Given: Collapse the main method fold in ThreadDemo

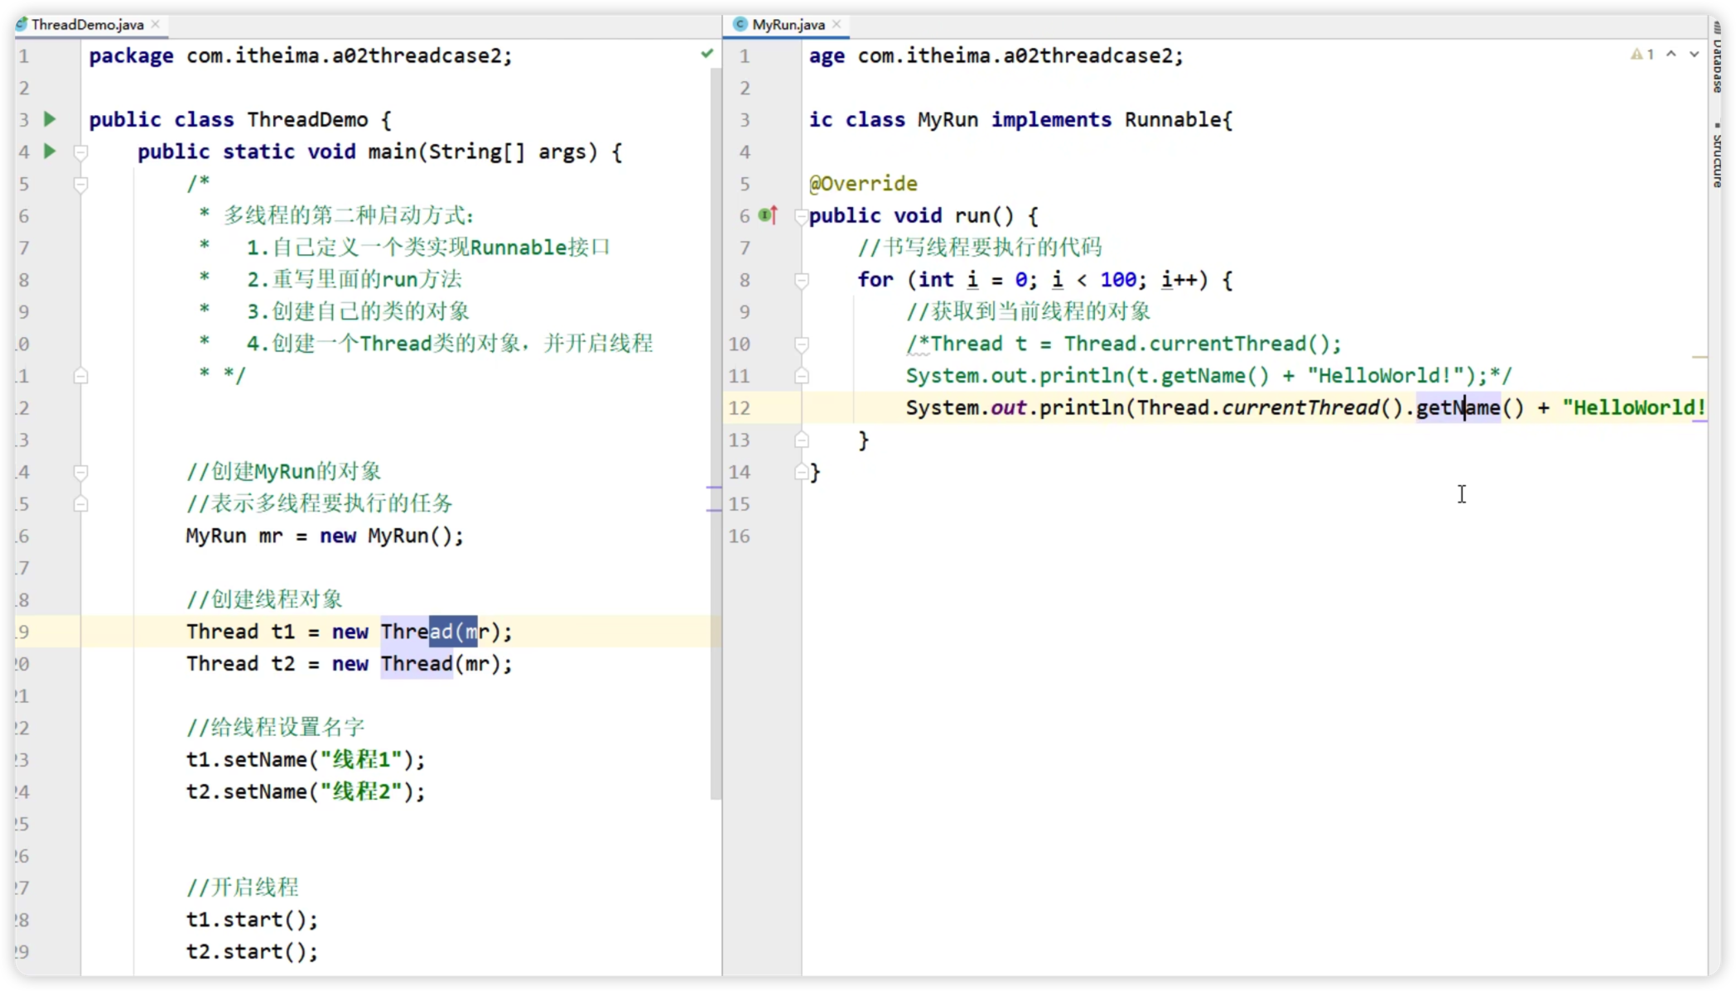Looking at the screenshot, I should (x=80, y=152).
